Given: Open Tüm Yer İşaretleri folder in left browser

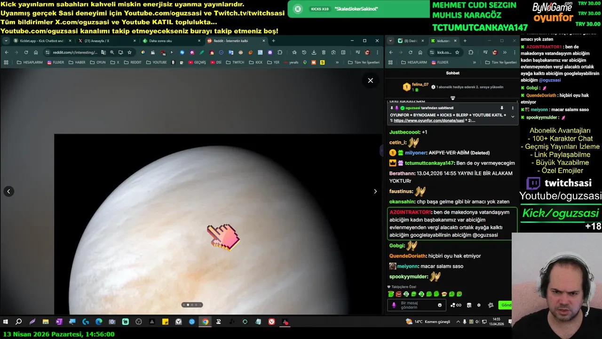Looking at the screenshot, I should (x=364, y=62).
